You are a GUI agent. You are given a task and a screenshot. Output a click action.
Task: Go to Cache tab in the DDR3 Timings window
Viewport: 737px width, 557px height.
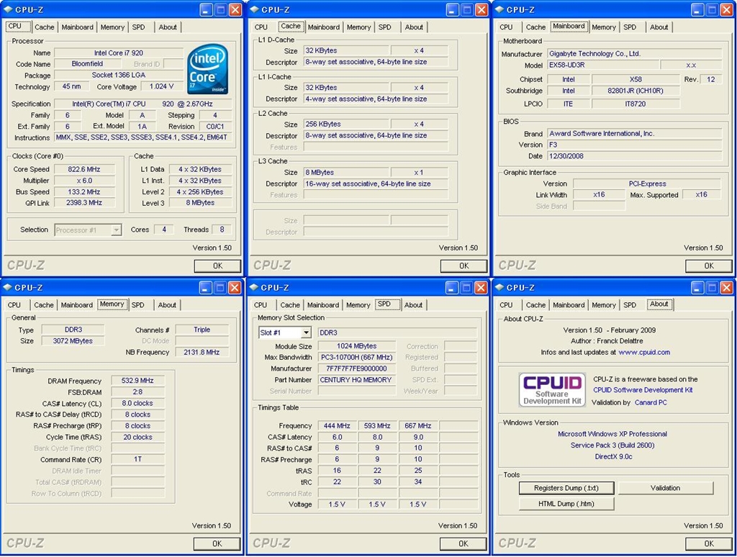point(44,305)
